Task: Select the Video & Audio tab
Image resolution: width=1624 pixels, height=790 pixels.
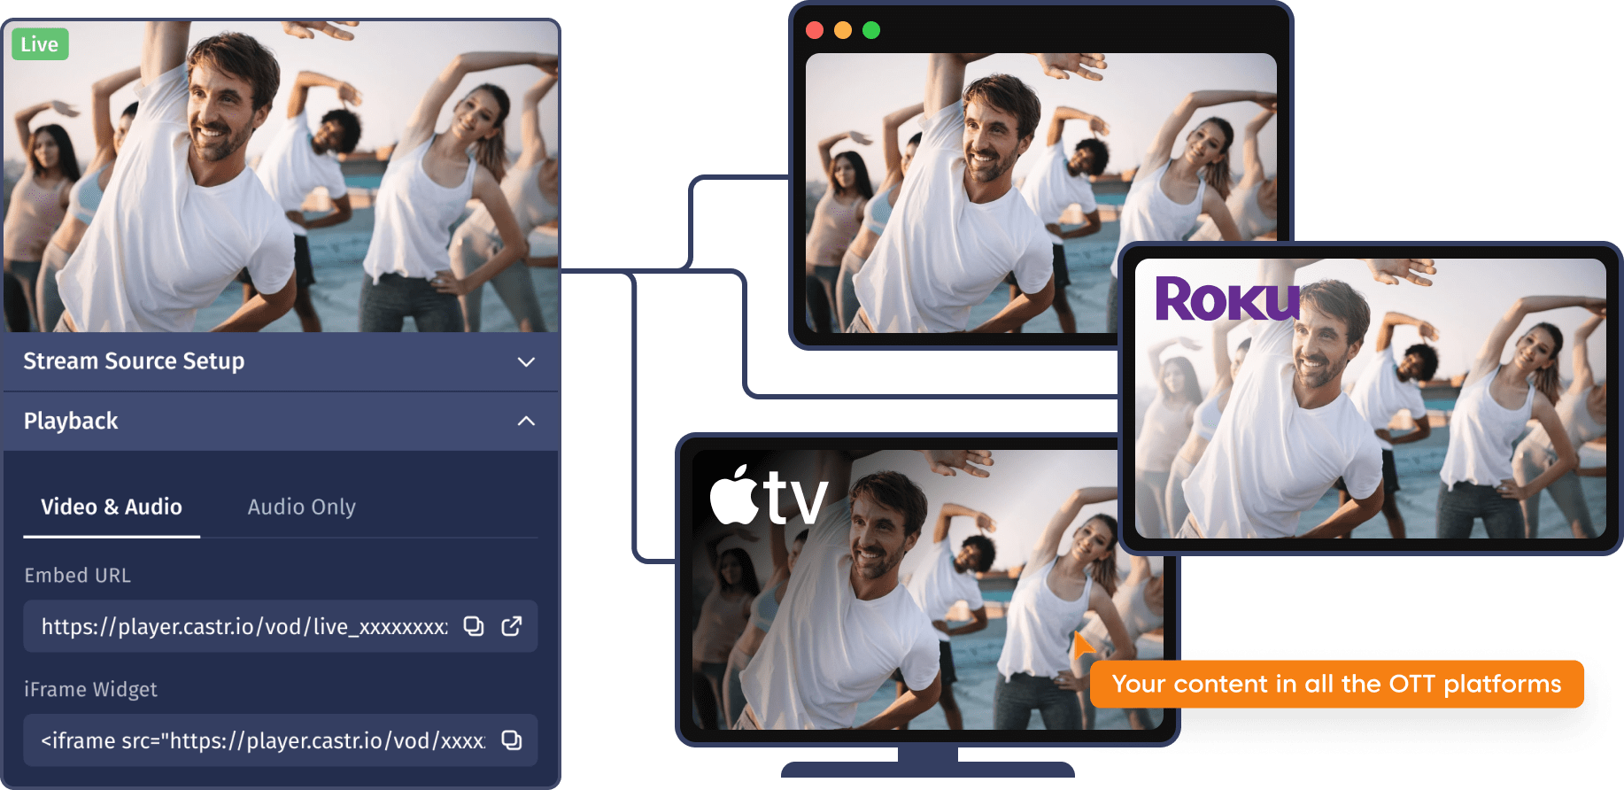Action: pyautogui.click(x=112, y=507)
